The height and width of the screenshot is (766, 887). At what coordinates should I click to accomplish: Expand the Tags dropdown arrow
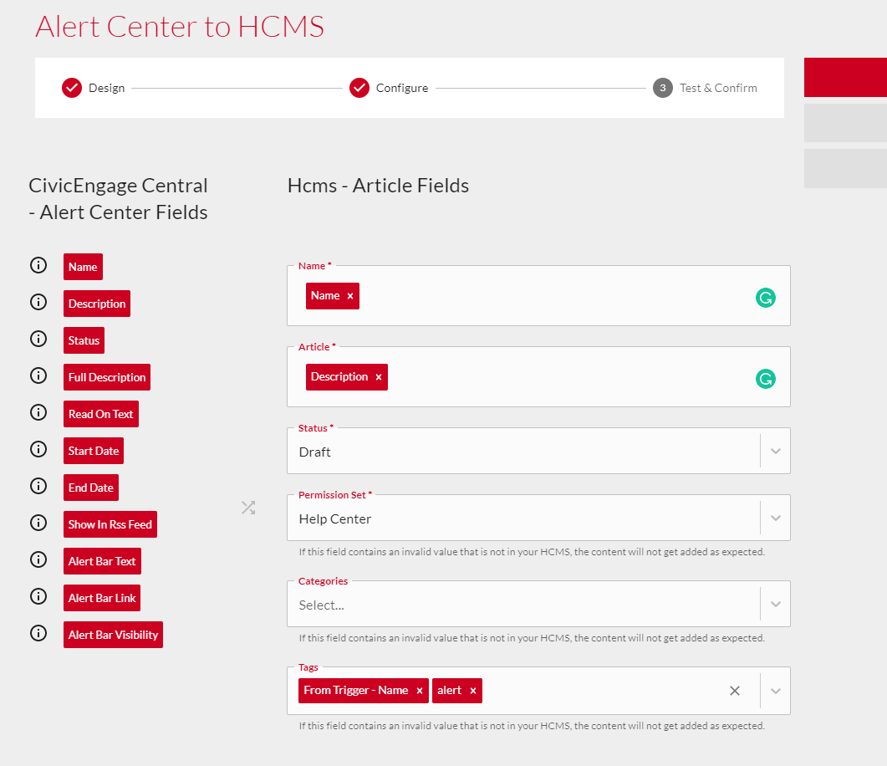(776, 691)
